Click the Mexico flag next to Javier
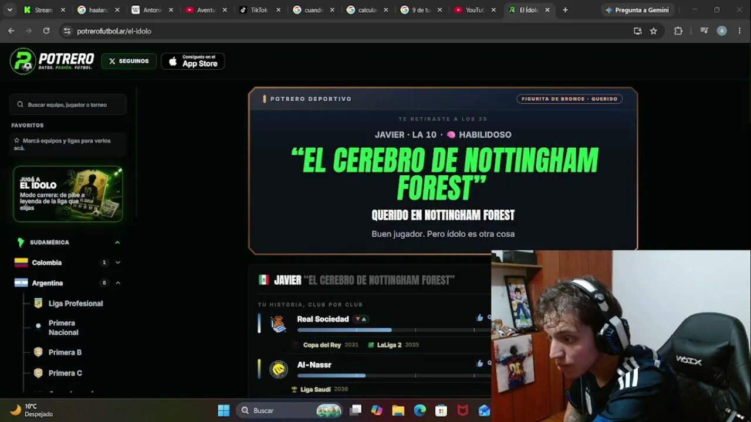The height and width of the screenshot is (422, 751). [264, 280]
